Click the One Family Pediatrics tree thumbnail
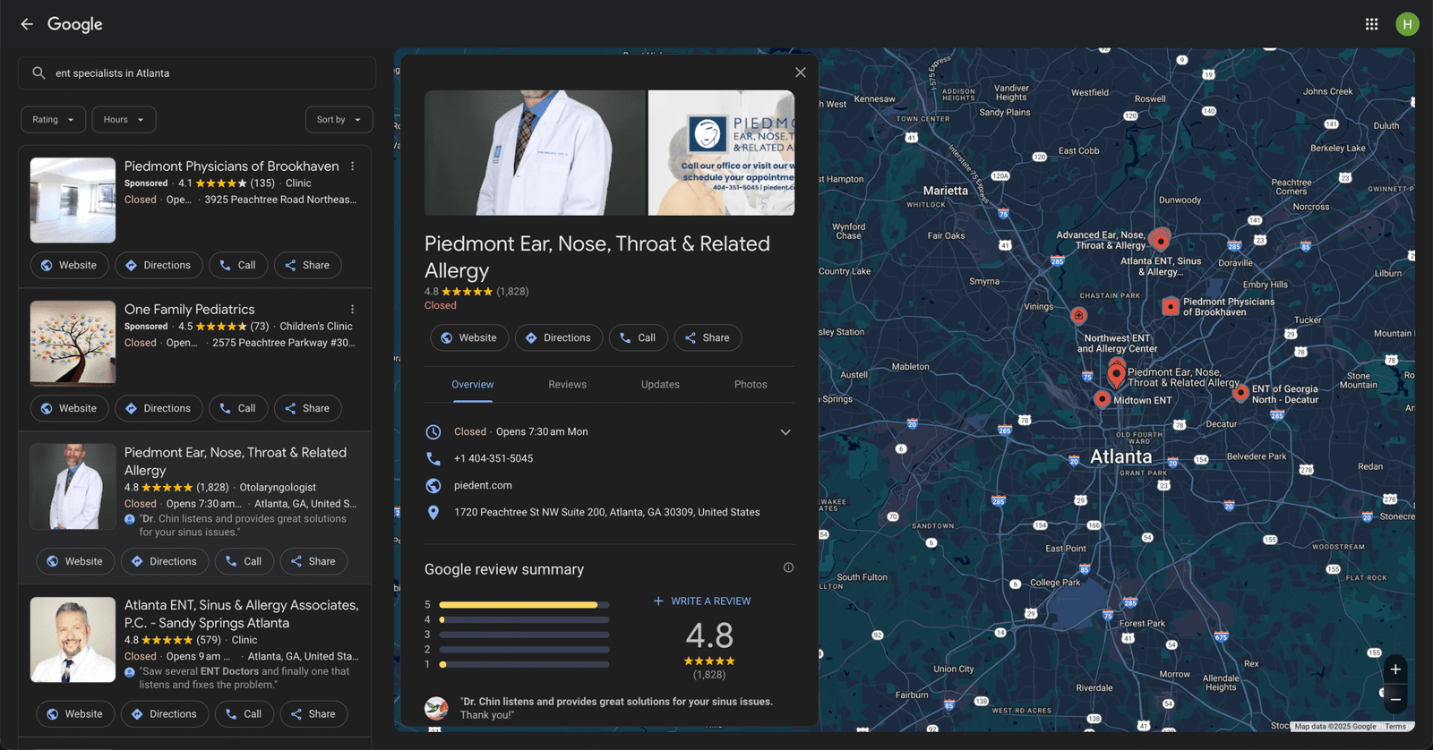1433x750 pixels. coord(73,342)
